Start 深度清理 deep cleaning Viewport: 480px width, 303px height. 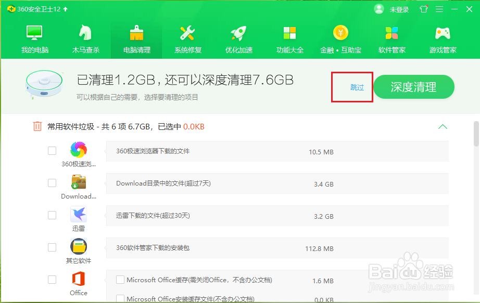coord(413,87)
